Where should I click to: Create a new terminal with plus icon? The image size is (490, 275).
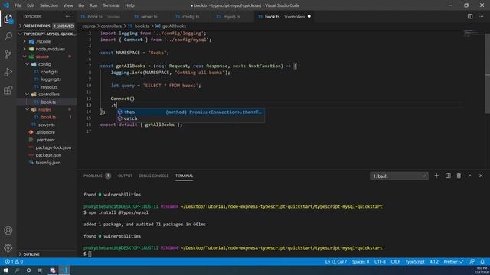(x=436, y=176)
